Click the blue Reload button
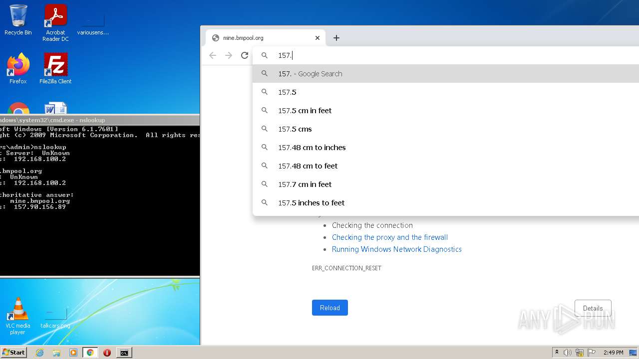 coord(330,308)
